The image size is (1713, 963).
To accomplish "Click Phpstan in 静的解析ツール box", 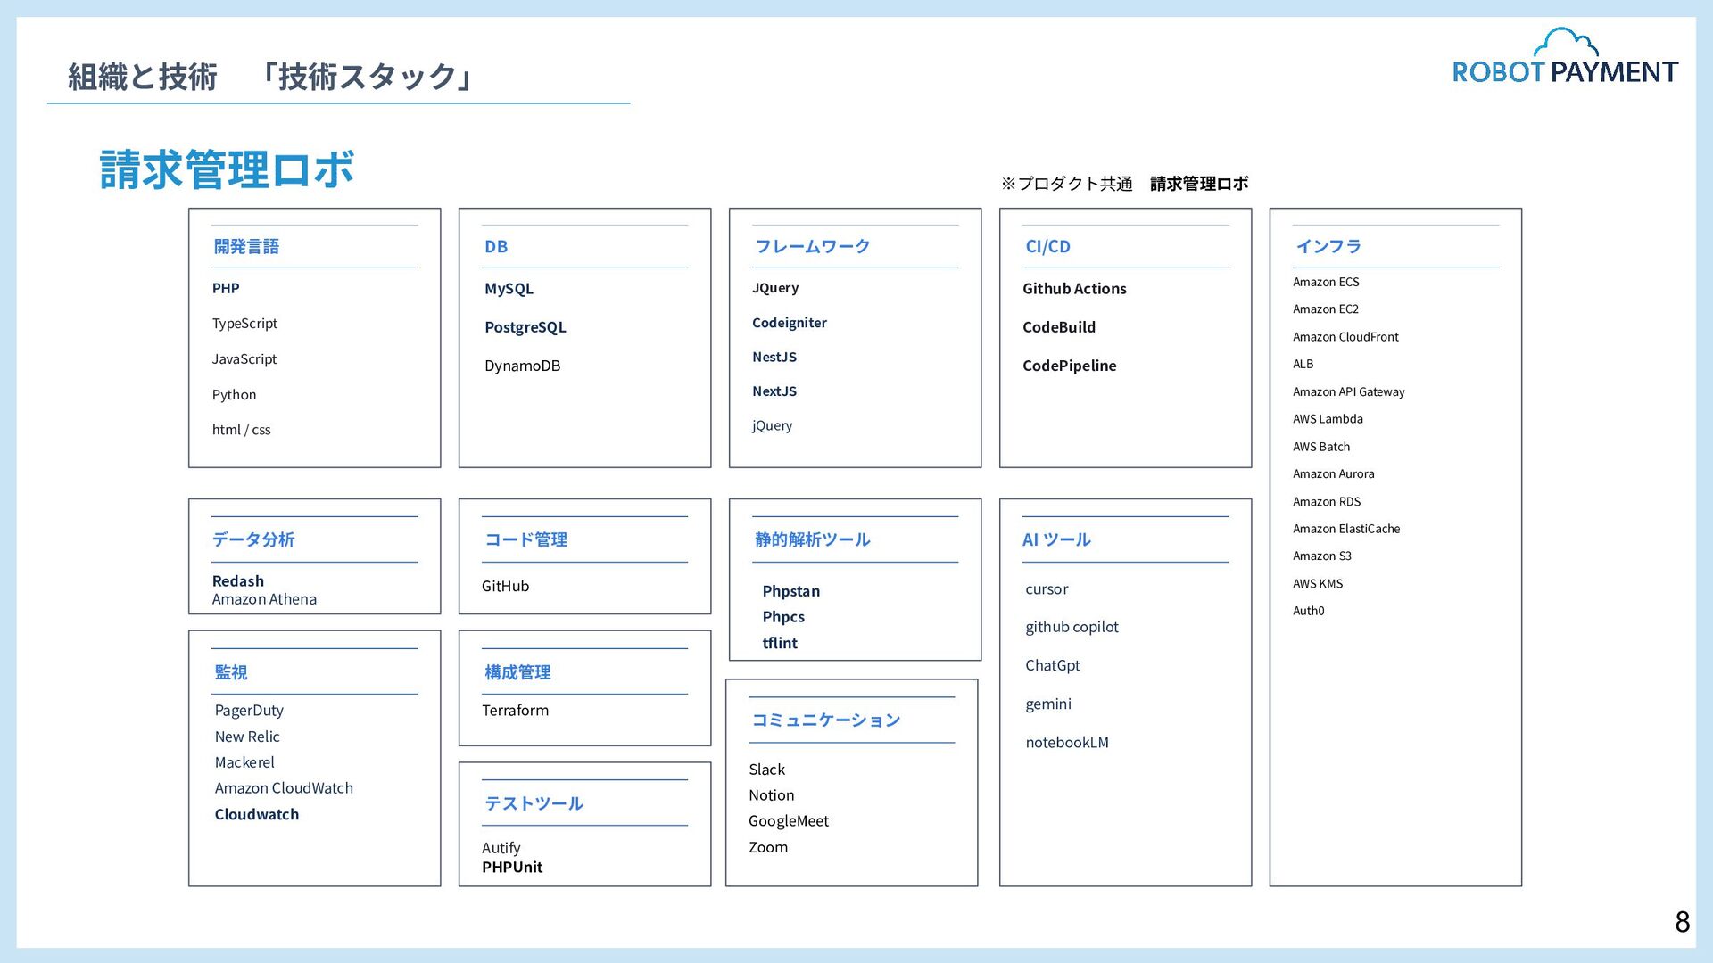I will click(790, 591).
